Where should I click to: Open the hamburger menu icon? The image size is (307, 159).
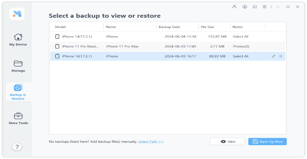click(x=265, y=7)
